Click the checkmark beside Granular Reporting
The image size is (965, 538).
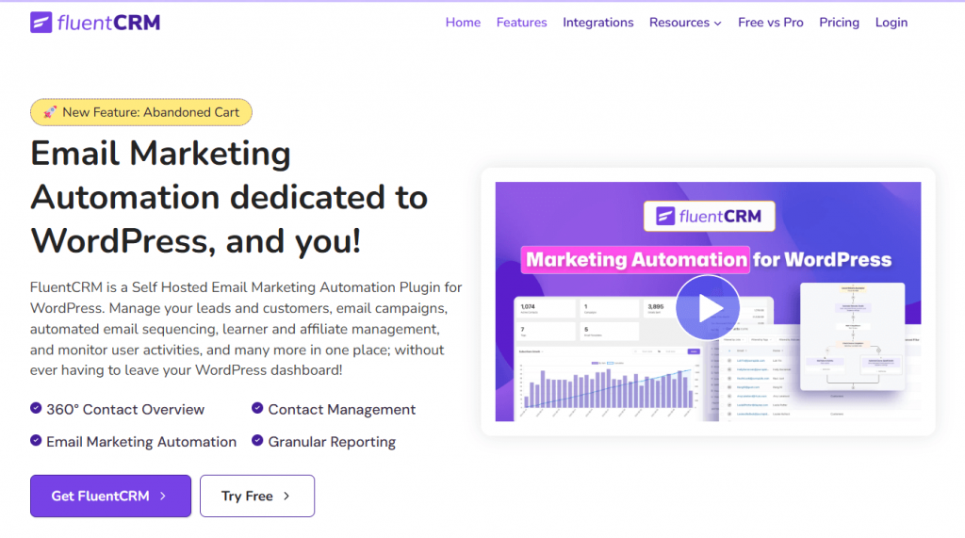[257, 441]
